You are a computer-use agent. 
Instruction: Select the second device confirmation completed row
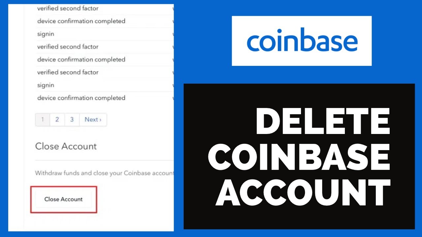104,60
